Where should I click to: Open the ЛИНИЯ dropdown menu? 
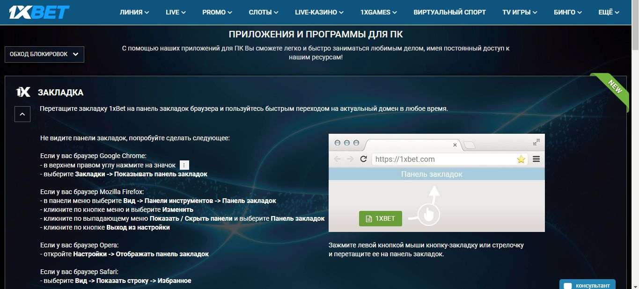[x=134, y=12]
